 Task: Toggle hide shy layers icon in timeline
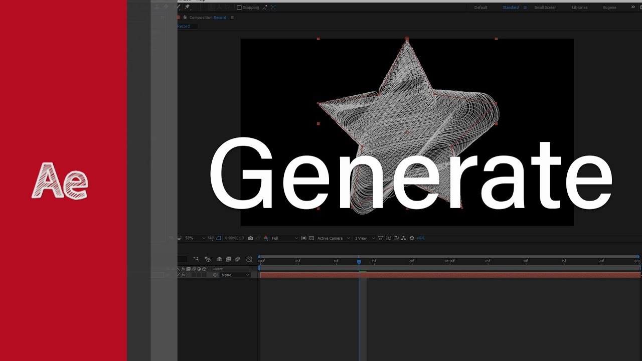pyautogui.click(x=219, y=259)
